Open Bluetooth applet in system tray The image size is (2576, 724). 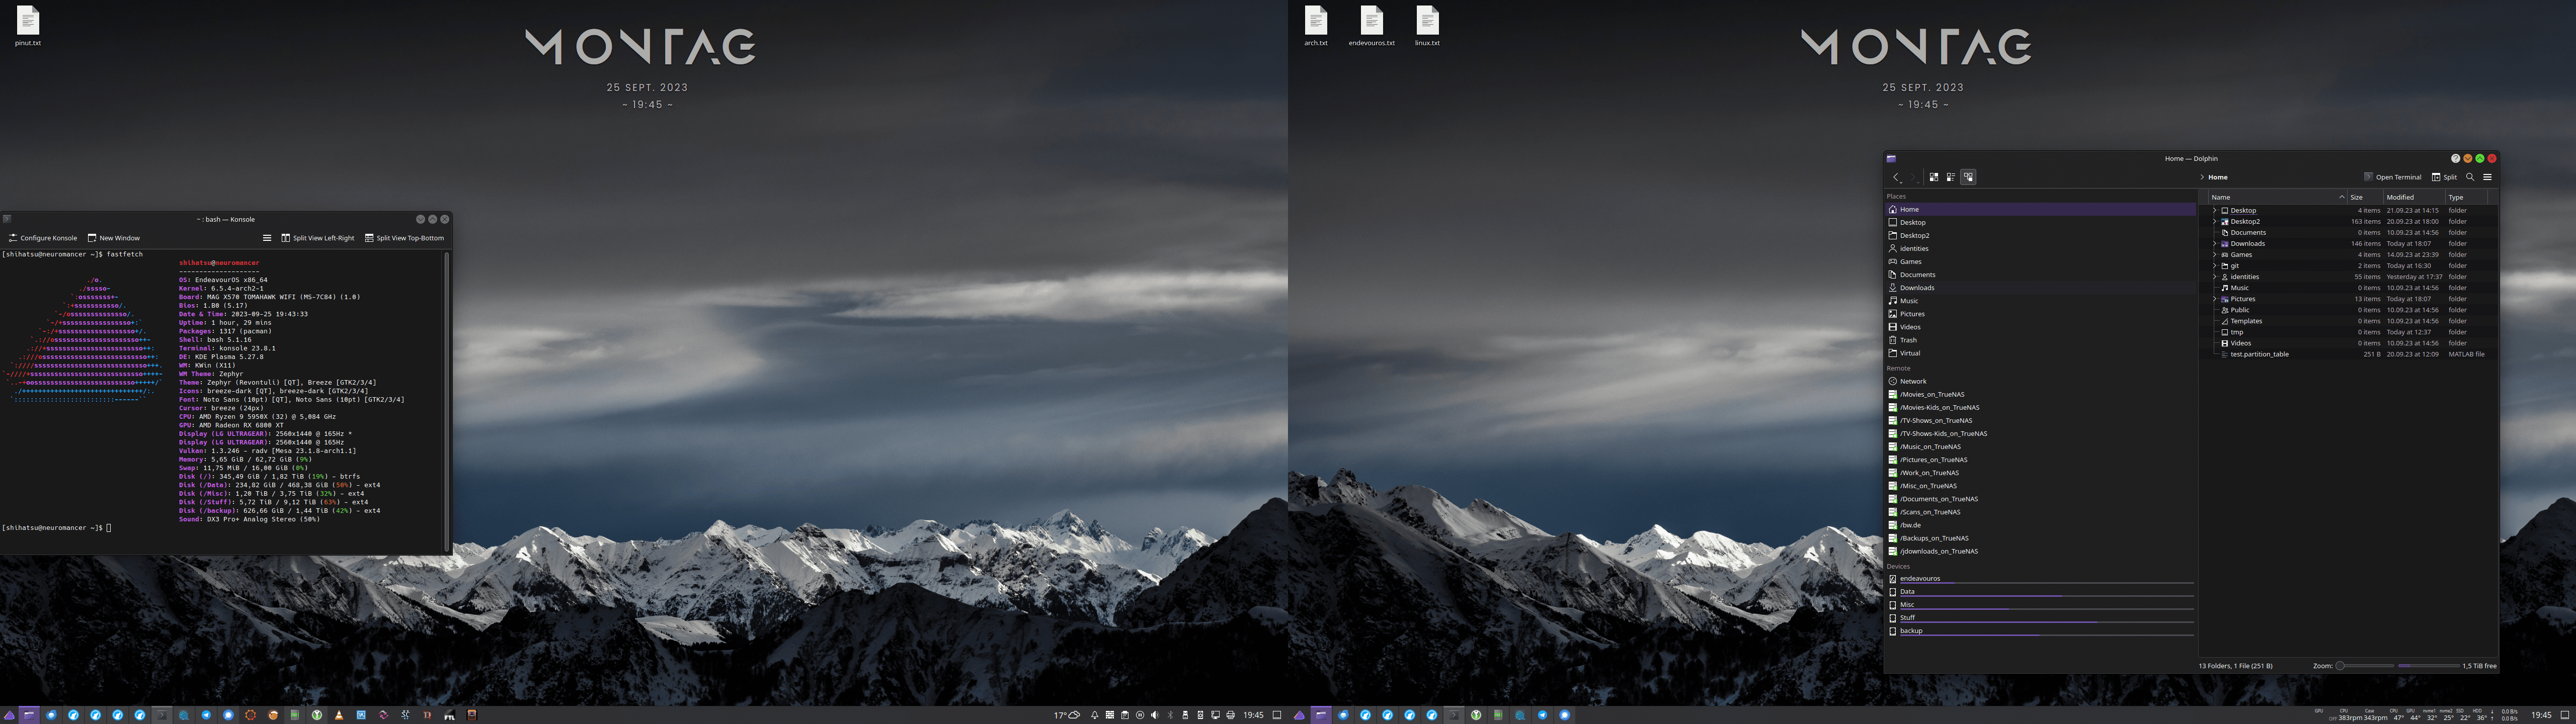click(1170, 715)
